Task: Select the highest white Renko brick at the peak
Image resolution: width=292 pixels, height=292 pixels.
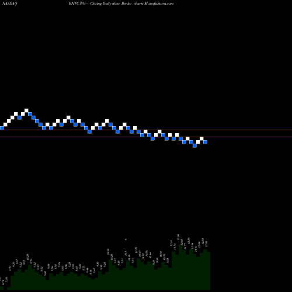Action: (x=26, y=110)
